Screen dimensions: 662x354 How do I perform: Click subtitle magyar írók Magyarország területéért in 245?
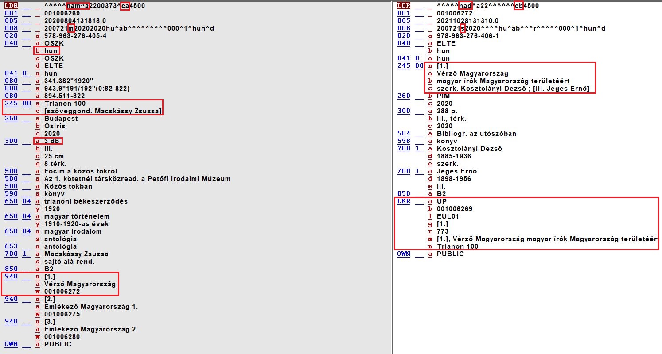pos(503,81)
